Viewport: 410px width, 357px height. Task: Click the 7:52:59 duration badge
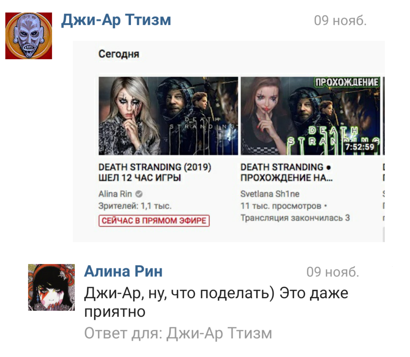[360, 147]
